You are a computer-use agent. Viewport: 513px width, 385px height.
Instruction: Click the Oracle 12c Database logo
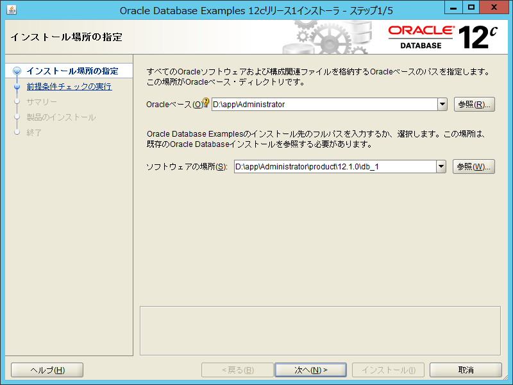(x=442, y=37)
